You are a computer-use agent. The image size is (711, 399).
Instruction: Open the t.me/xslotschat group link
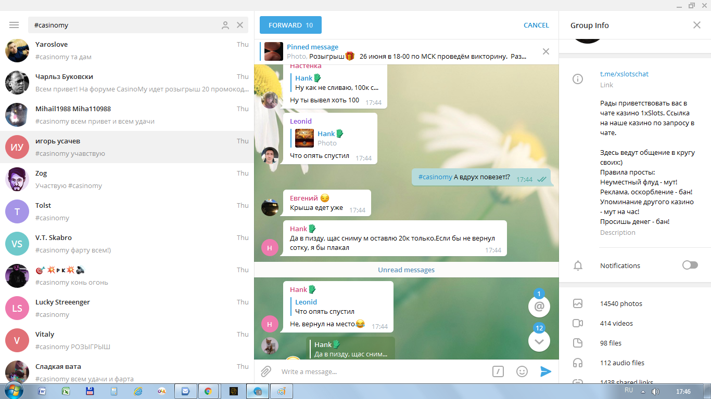coord(624,74)
